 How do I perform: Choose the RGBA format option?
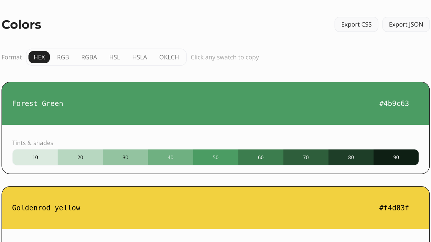click(x=89, y=57)
